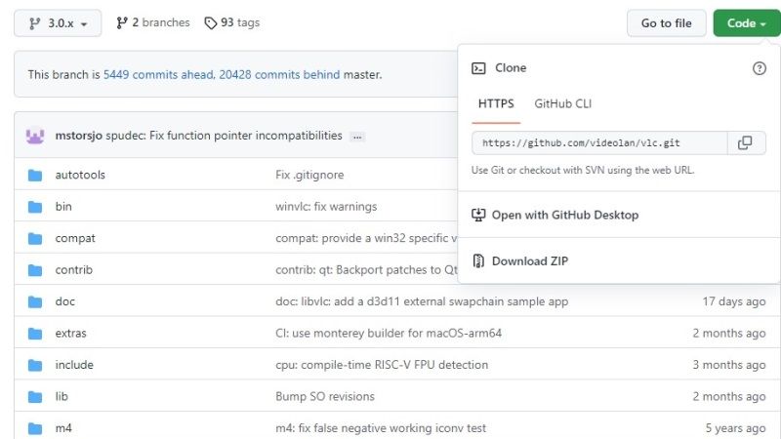Click the tag icon beside 93 tags

coord(211,23)
